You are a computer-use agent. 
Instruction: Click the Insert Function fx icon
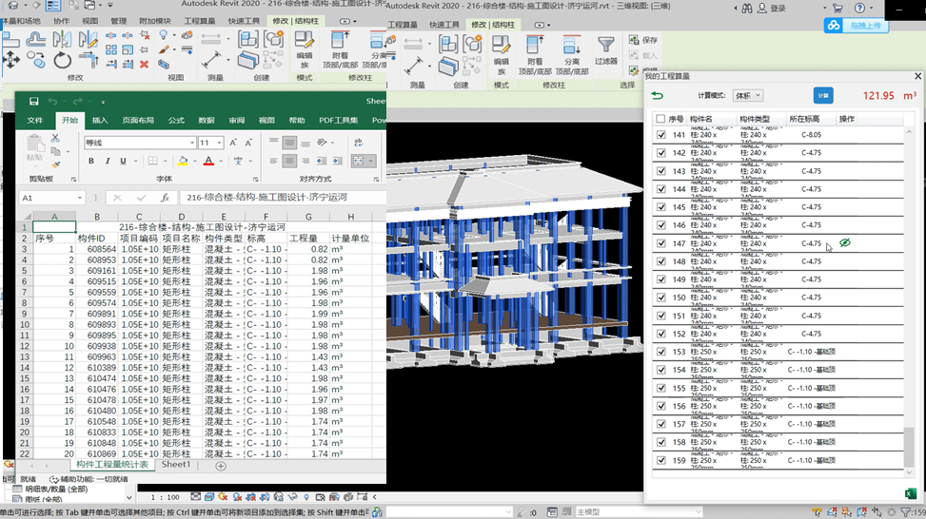click(x=165, y=198)
